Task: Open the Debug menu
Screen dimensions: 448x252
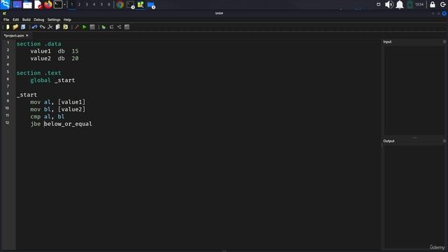Action: (x=39, y=20)
